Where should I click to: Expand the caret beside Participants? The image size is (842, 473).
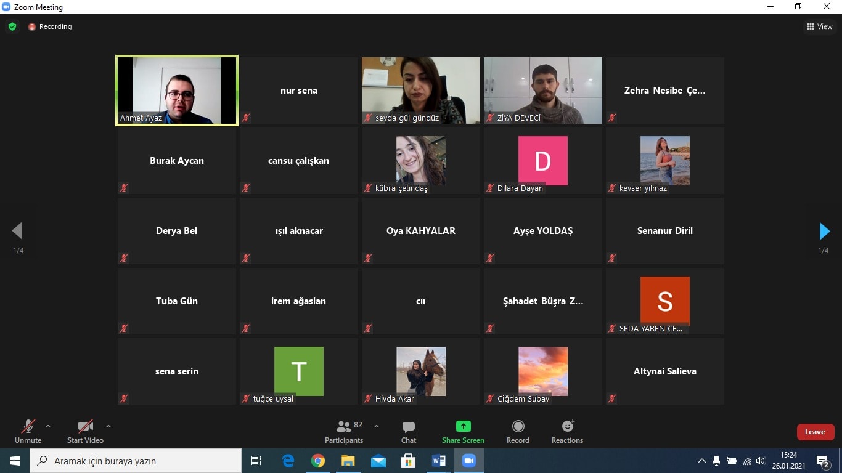click(x=377, y=426)
